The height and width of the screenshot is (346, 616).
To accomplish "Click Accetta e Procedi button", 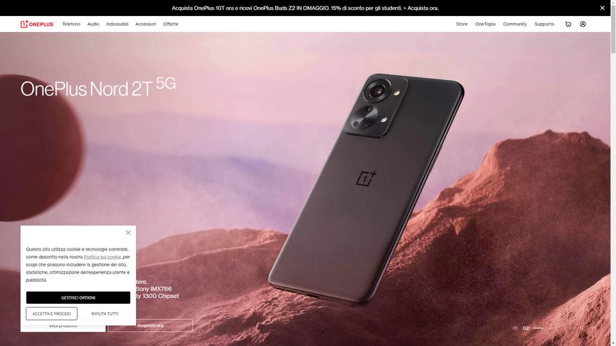I will pos(51,313).
